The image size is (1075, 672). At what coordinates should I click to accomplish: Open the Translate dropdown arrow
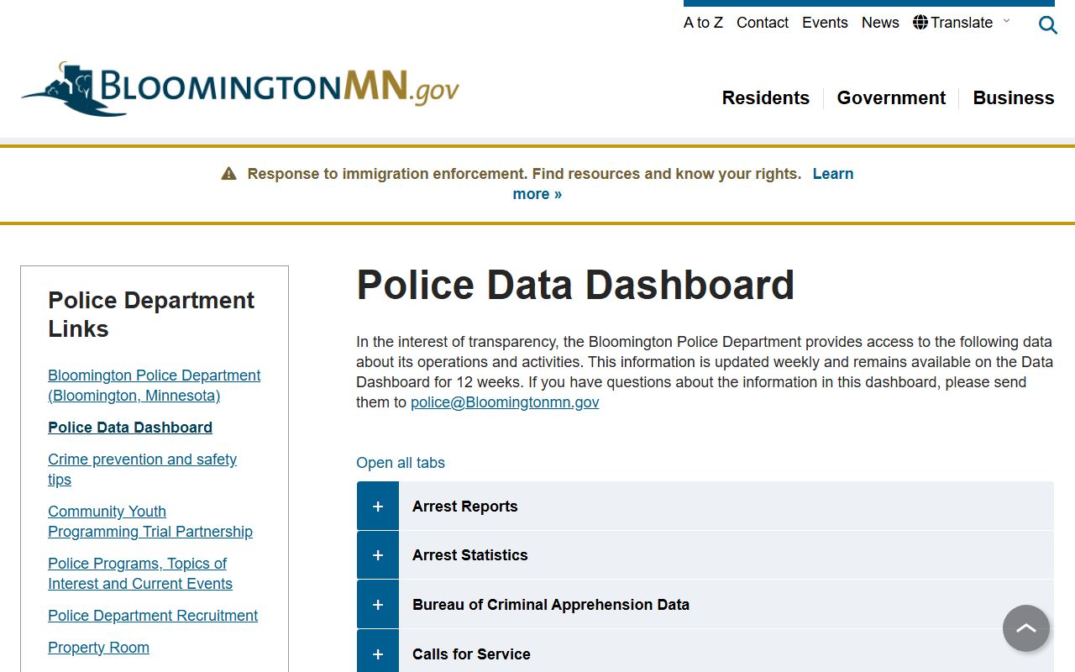1007,21
